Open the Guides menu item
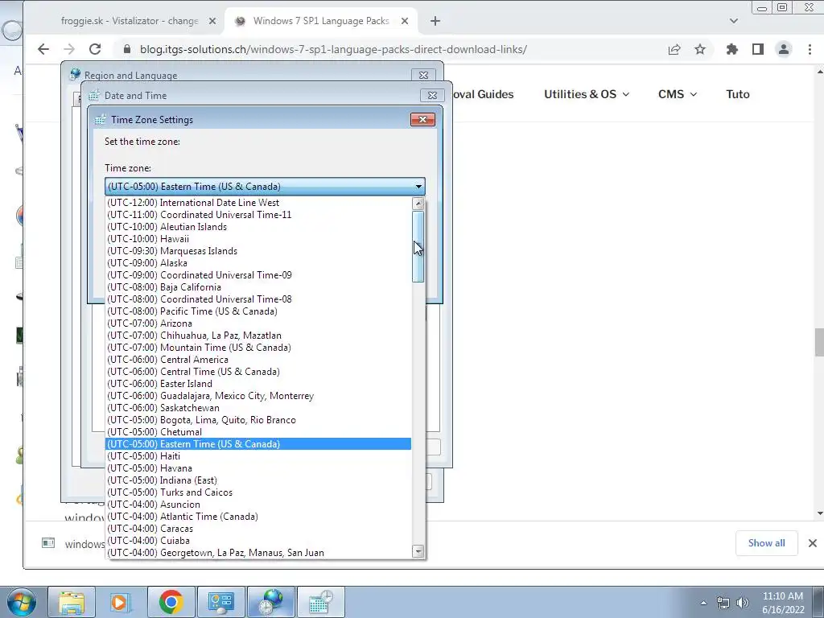Image resolution: width=824 pixels, height=618 pixels. 484,95
